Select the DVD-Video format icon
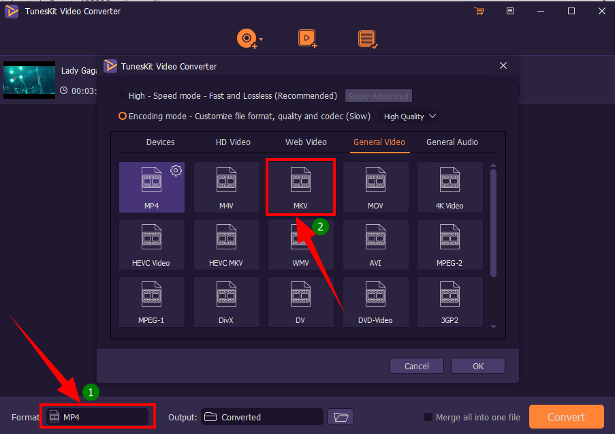This screenshot has height=434, width=615. [x=375, y=301]
